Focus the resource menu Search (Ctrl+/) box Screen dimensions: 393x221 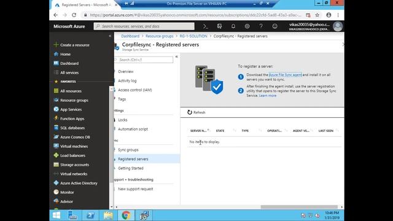click(144, 60)
